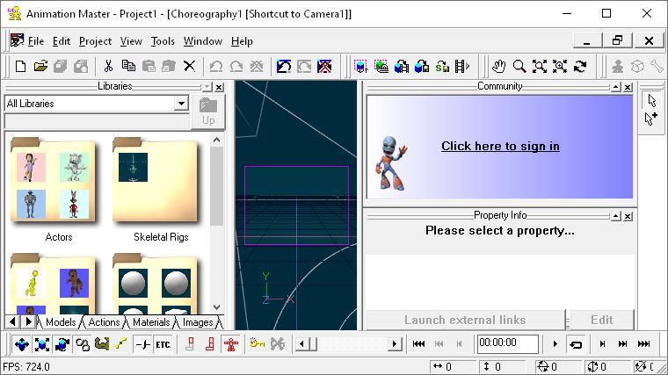
Task: Collapse the Property Info panel with its arrow
Action: click(x=615, y=217)
